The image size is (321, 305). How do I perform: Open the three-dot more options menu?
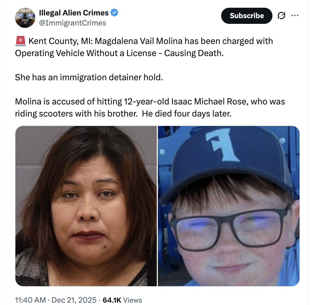click(295, 15)
